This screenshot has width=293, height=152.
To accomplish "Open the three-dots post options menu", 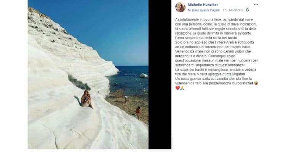I will [256, 5].
